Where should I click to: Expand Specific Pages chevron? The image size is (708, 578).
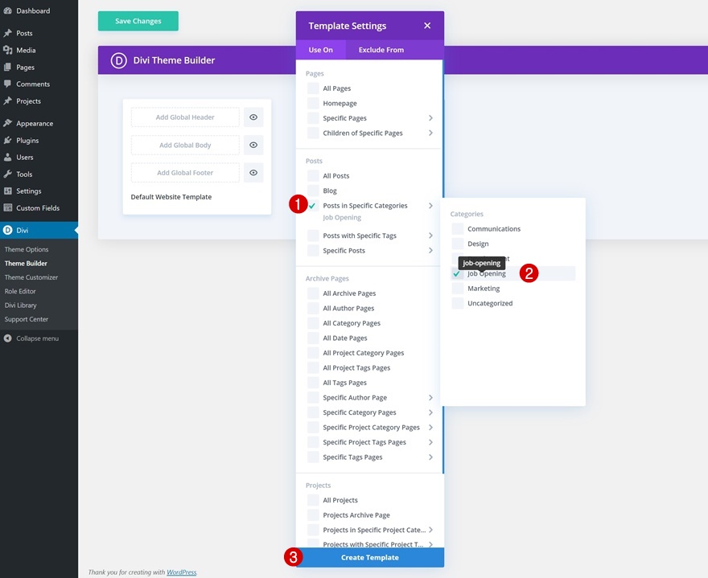430,118
